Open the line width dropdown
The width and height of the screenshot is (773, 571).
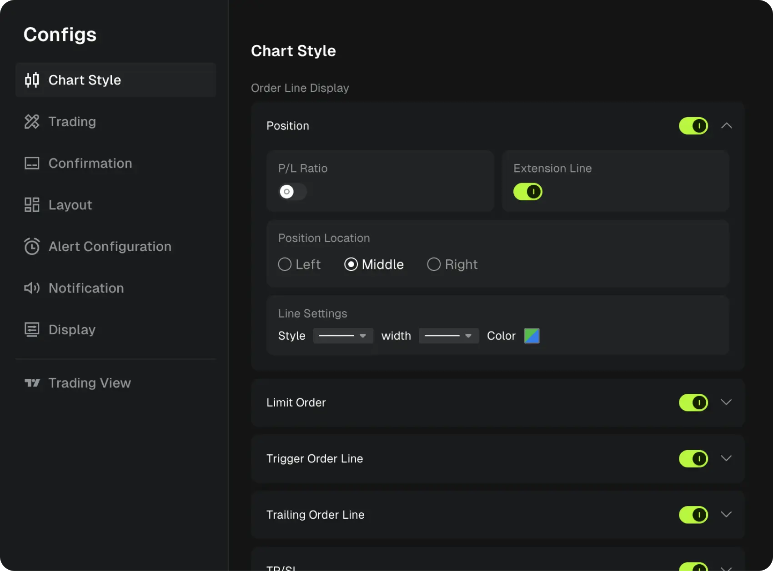(x=449, y=336)
